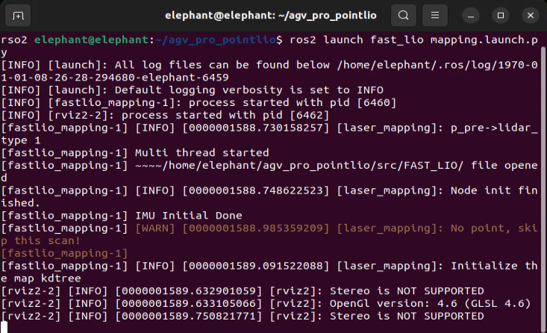Image resolution: width=547 pixels, height=333 pixels.
Task: Click the ~/agv_pro_pointlio prompt path
Action: [x=215, y=40]
